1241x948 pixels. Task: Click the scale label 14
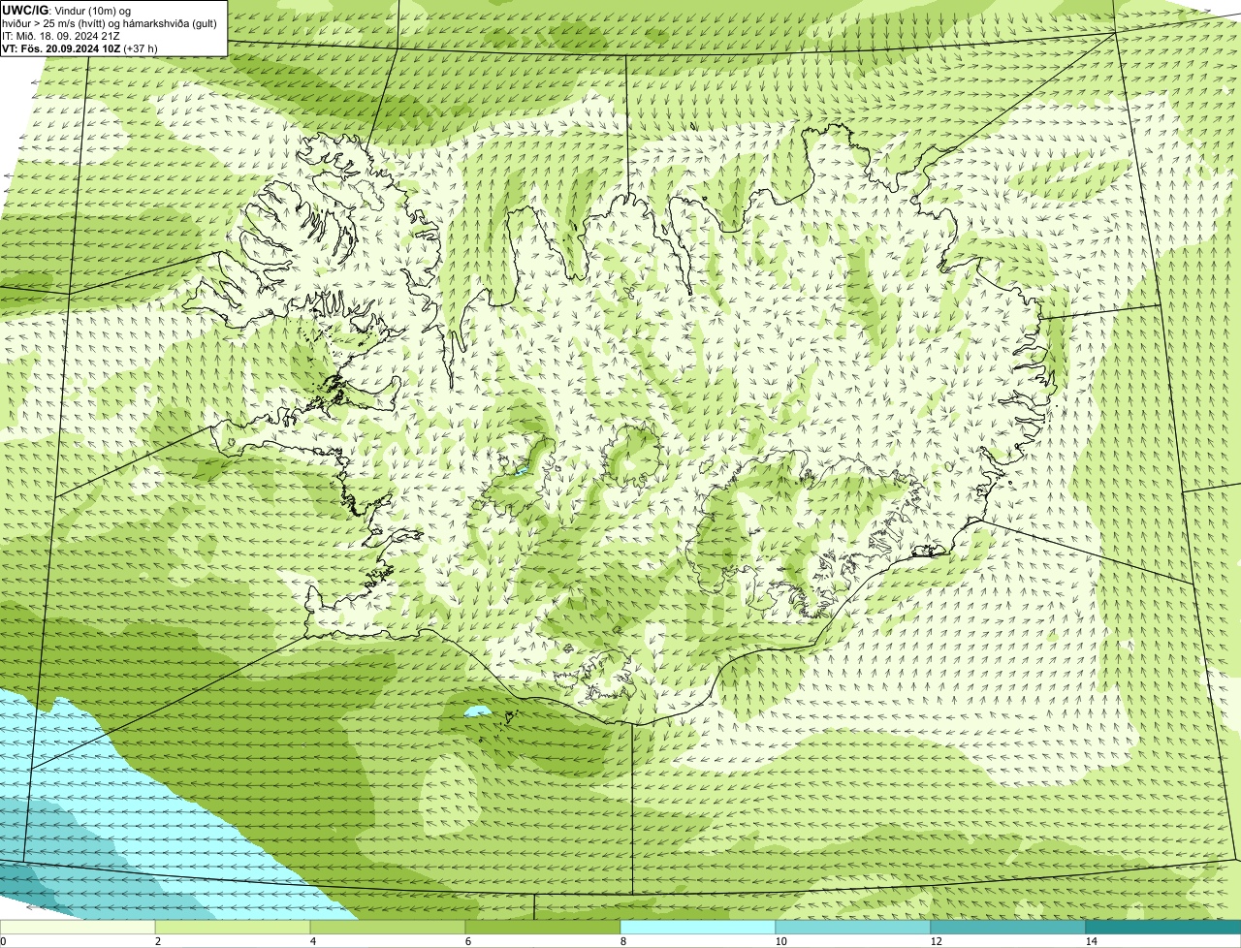point(1091,941)
